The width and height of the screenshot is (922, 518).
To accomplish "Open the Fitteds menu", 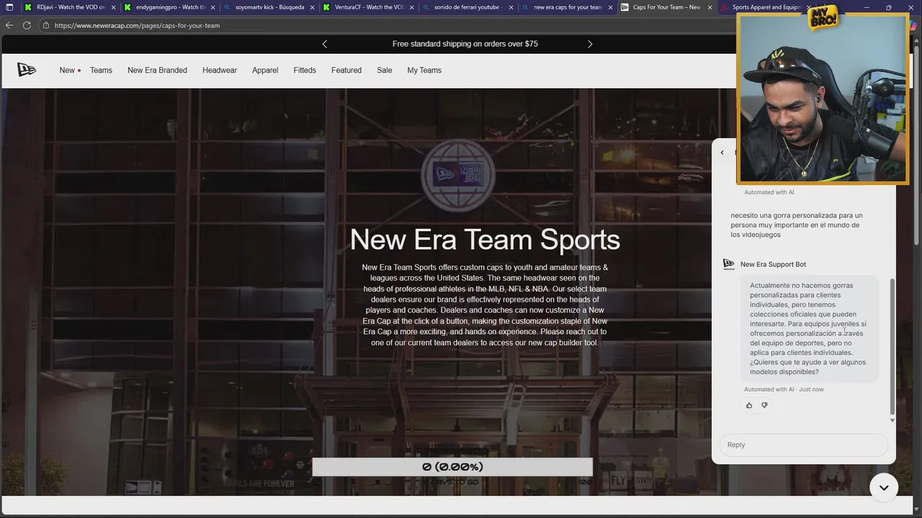I will click(305, 71).
